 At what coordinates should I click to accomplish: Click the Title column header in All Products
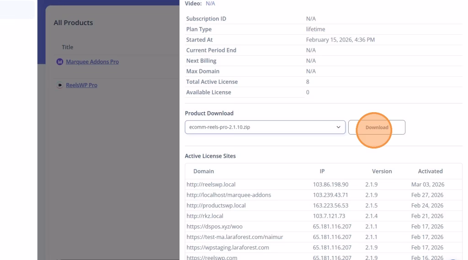tap(67, 47)
